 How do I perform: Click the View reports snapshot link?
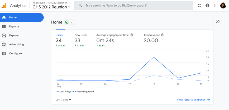(x=191, y=100)
